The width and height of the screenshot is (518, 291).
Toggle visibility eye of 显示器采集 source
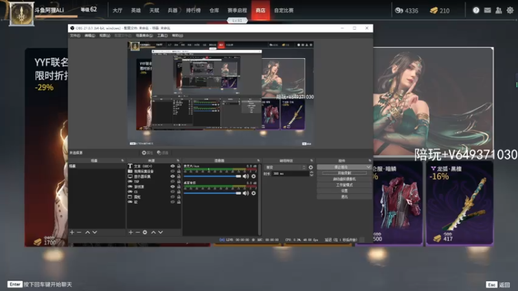click(172, 177)
